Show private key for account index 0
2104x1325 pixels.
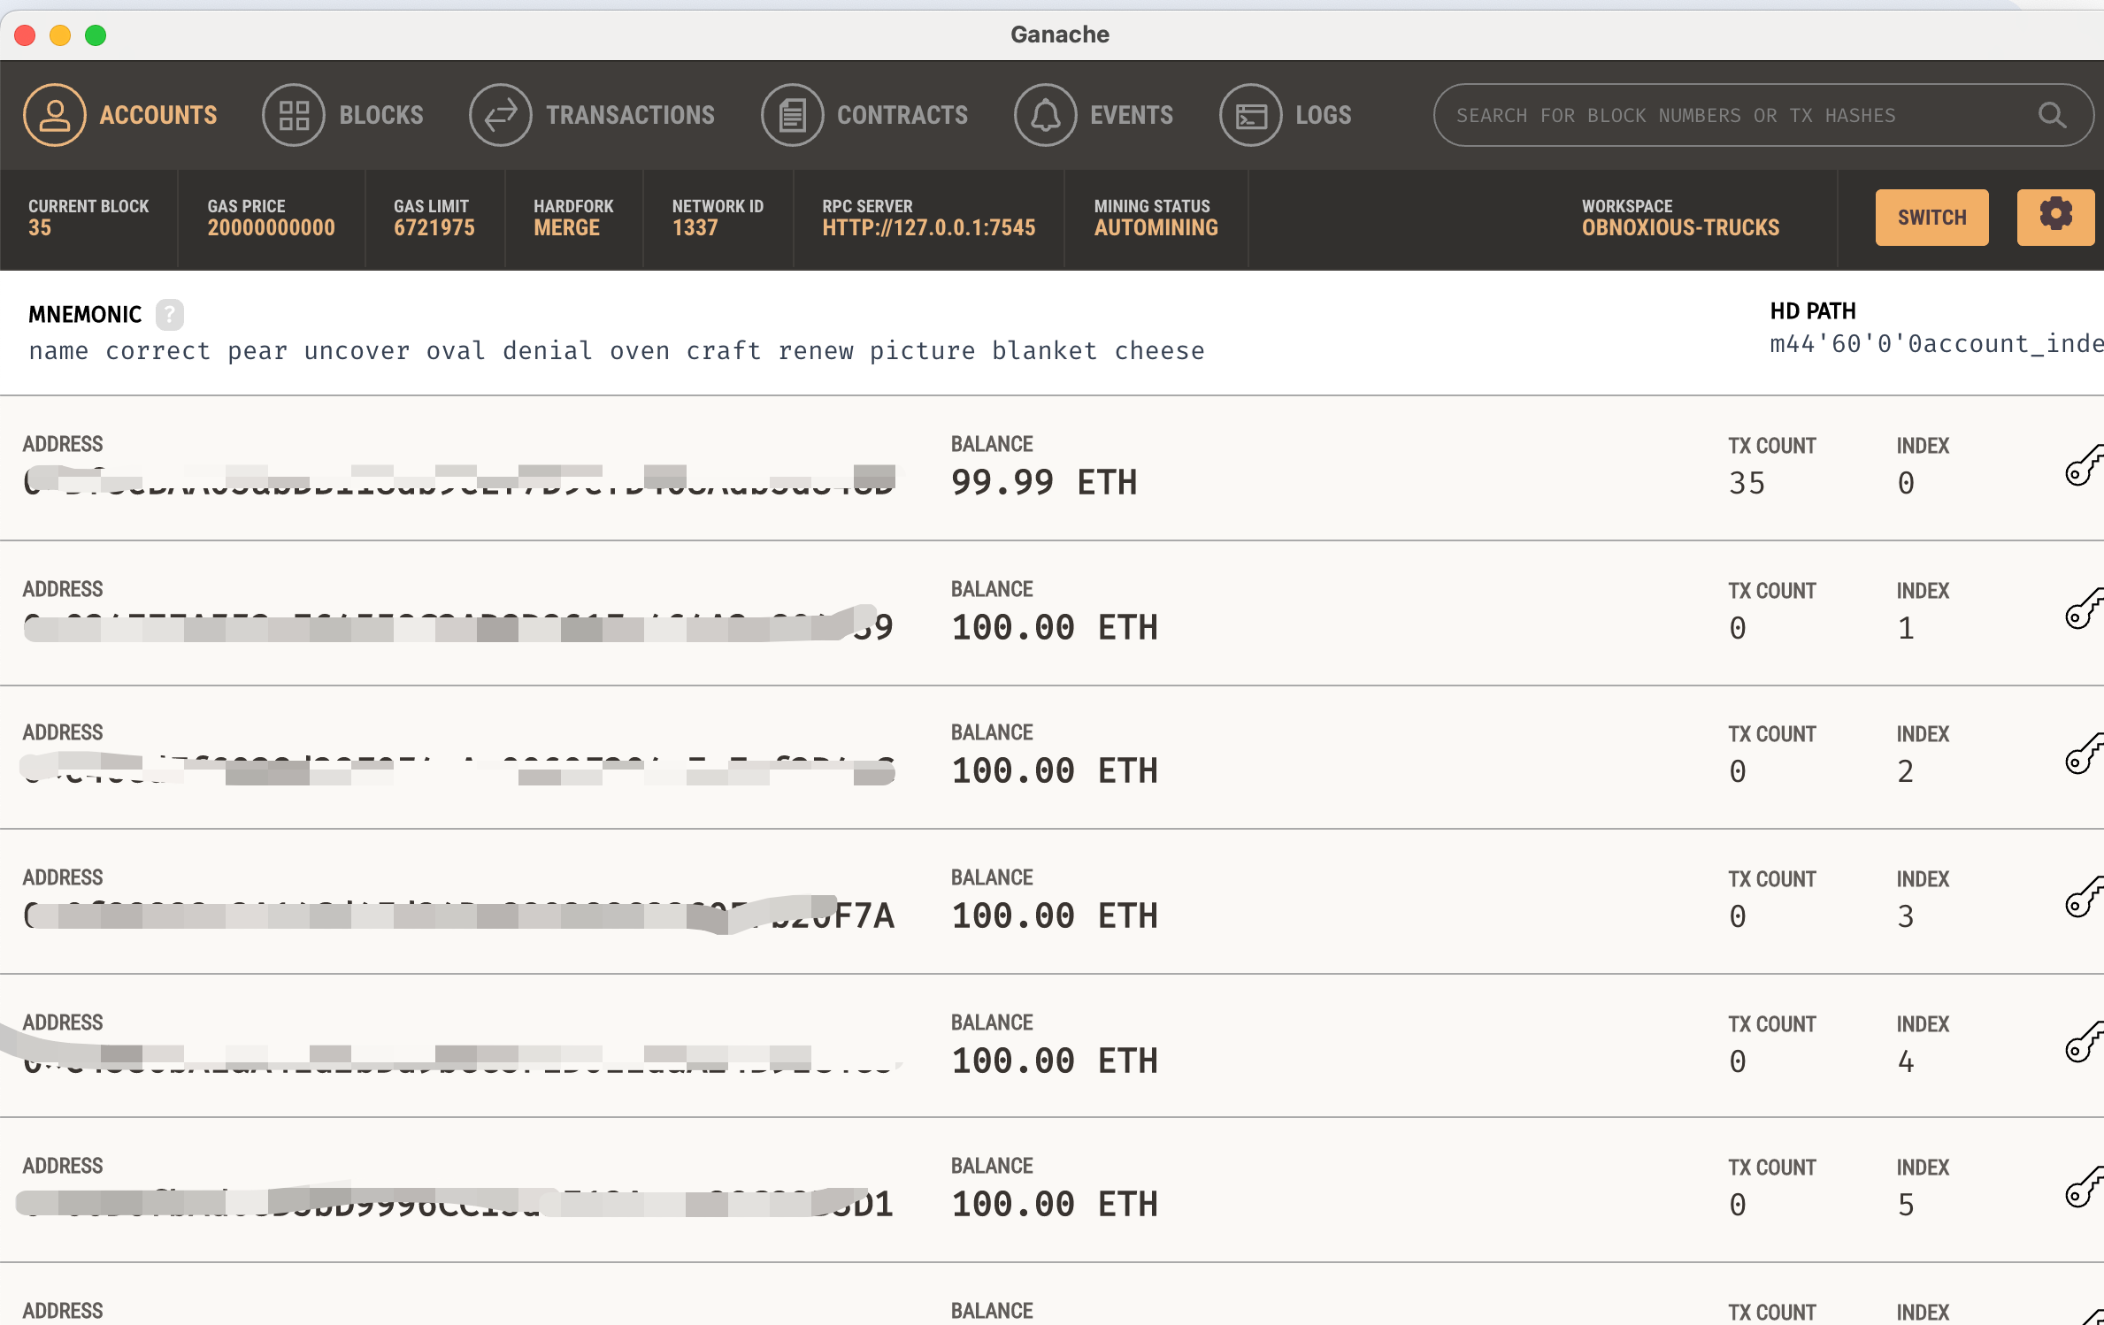(2084, 465)
